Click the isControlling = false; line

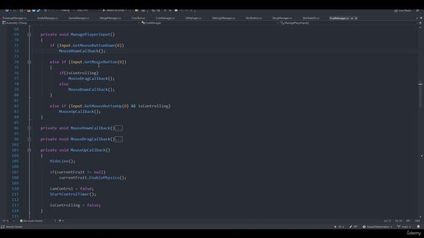pyautogui.click(x=75, y=206)
